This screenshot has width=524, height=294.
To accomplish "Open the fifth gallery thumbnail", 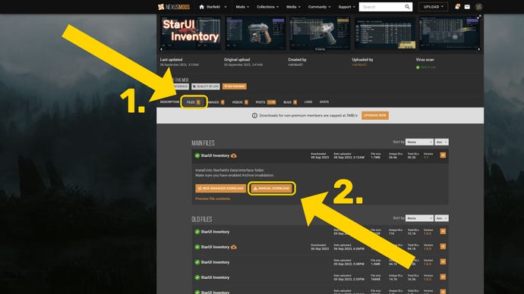I will [x=450, y=33].
